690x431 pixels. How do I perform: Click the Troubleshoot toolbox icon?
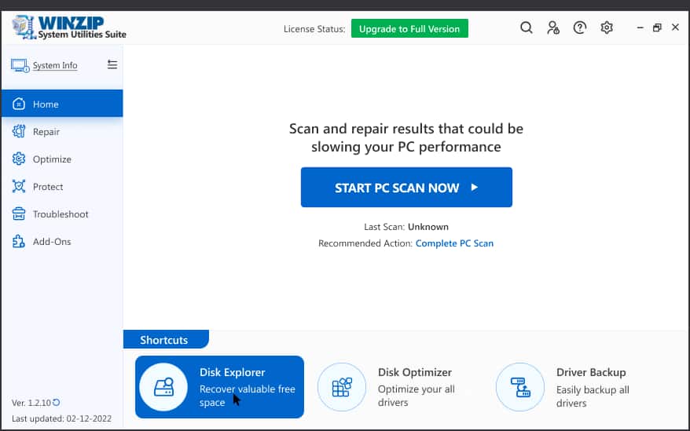(19, 214)
